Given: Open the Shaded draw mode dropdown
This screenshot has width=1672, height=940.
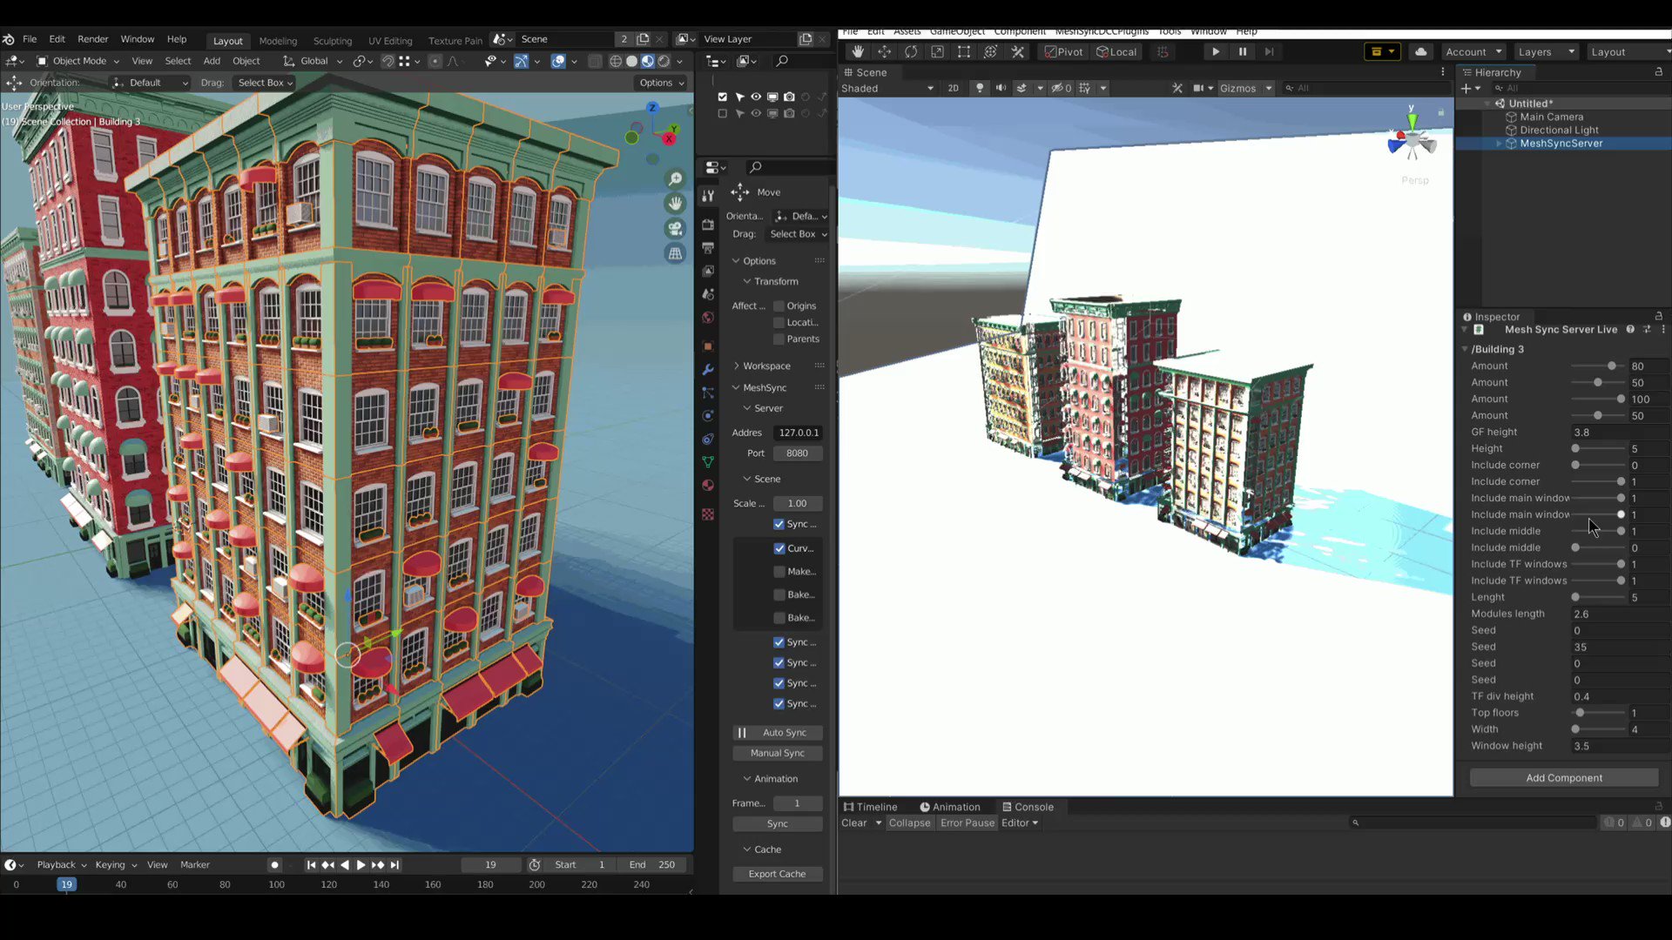Looking at the screenshot, I should pos(887,88).
